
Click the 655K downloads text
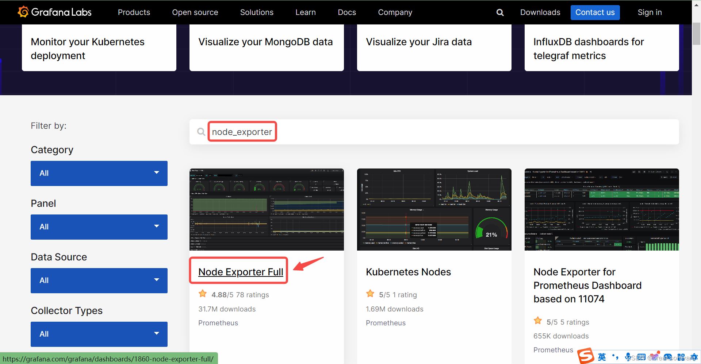click(x=561, y=336)
